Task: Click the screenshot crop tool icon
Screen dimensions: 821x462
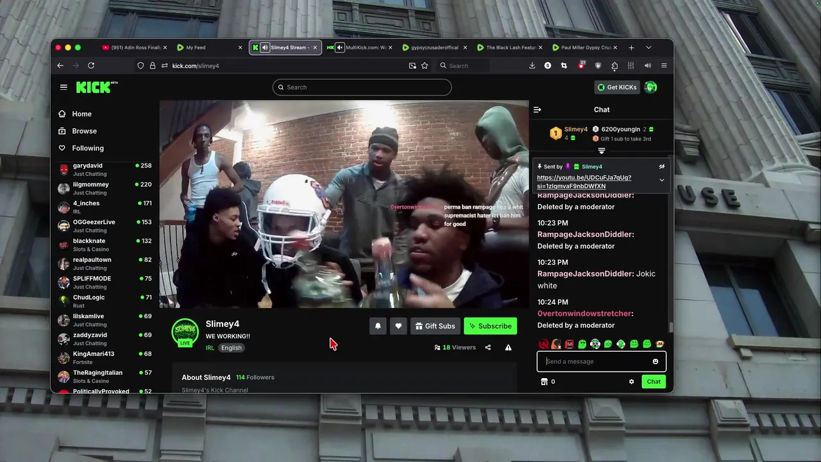Action: pyautogui.click(x=564, y=65)
